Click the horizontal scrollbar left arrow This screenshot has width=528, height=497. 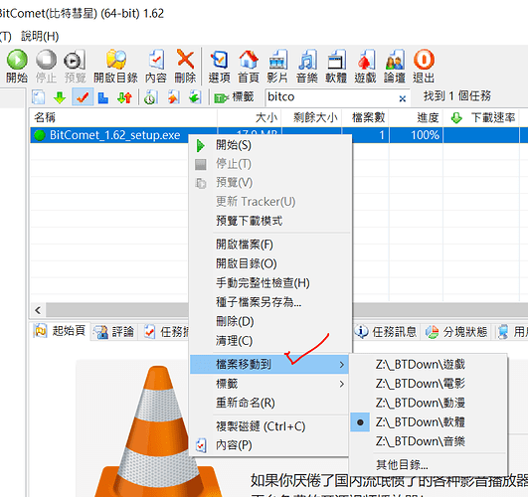38,310
